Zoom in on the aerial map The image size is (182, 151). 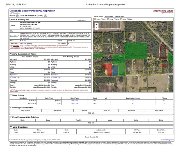97,24
